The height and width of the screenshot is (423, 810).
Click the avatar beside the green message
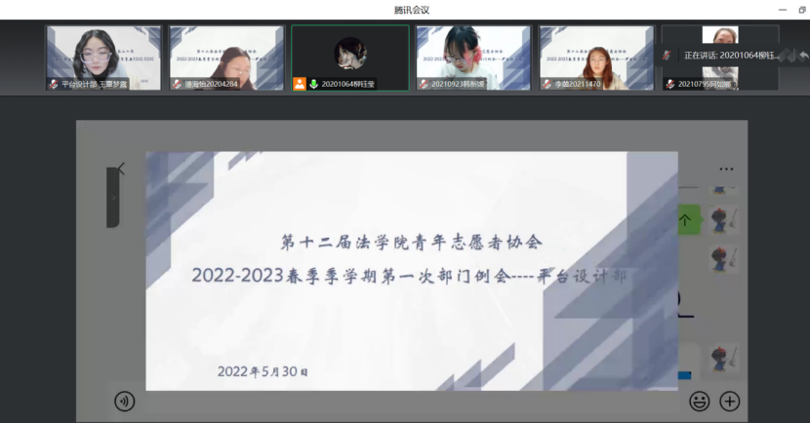[723, 219]
